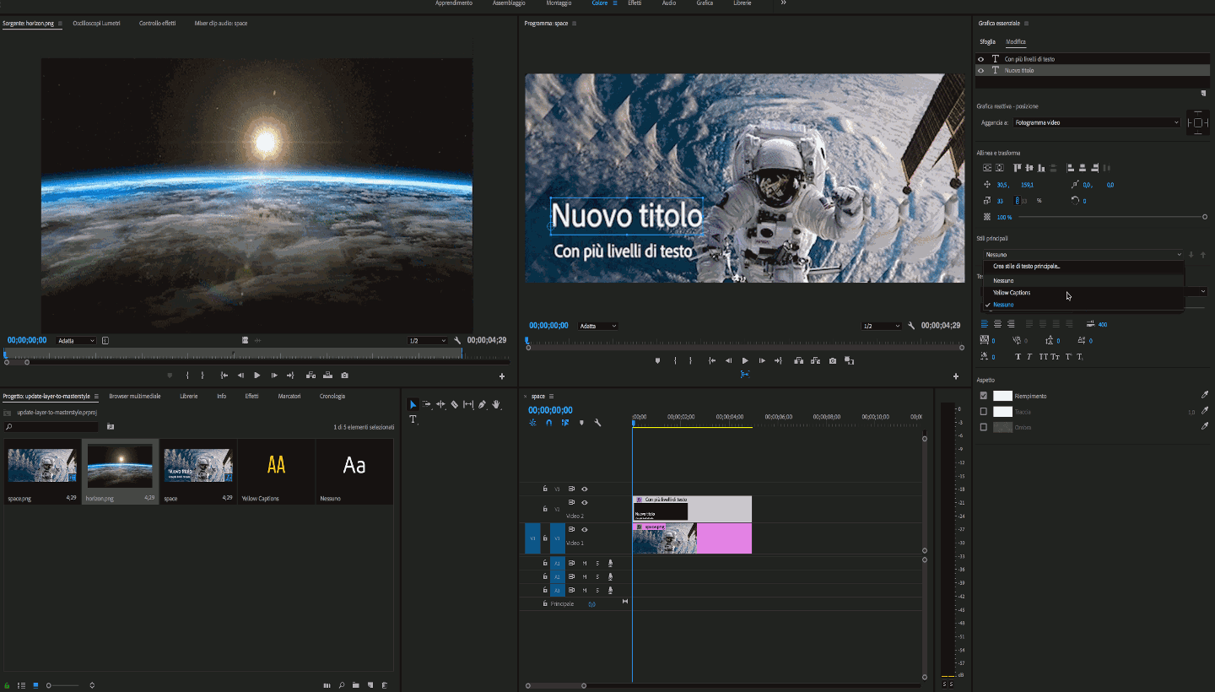The height and width of the screenshot is (692, 1215).
Task: Switch to the Sfoglia tab
Action: coord(987,41)
